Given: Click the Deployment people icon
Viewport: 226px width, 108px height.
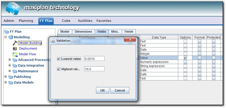Looking at the screenshot, I should tap(15, 49).
